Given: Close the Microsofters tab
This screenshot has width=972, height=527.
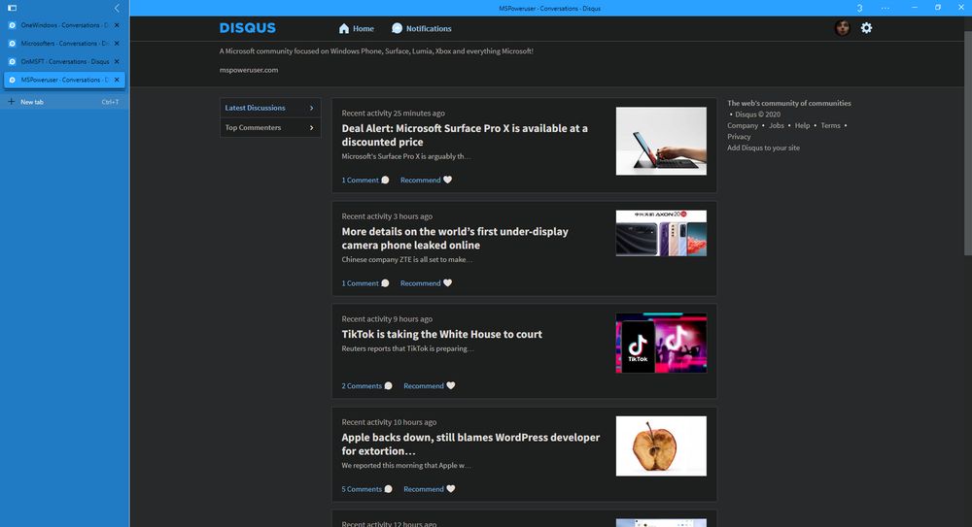Looking at the screenshot, I should point(117,43).
